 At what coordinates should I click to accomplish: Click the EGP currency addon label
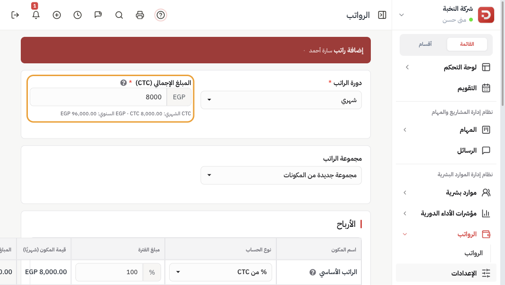179,97
